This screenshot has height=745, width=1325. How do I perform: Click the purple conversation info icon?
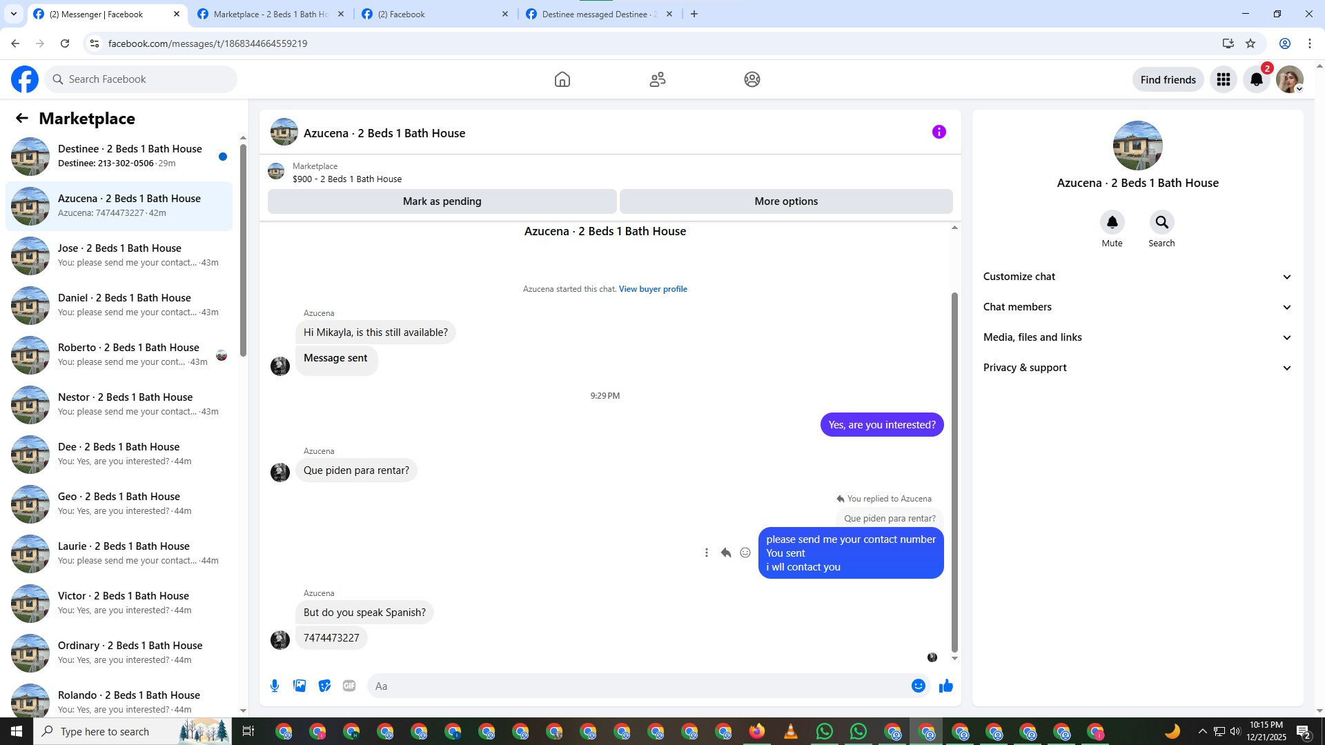click(939, 132)
